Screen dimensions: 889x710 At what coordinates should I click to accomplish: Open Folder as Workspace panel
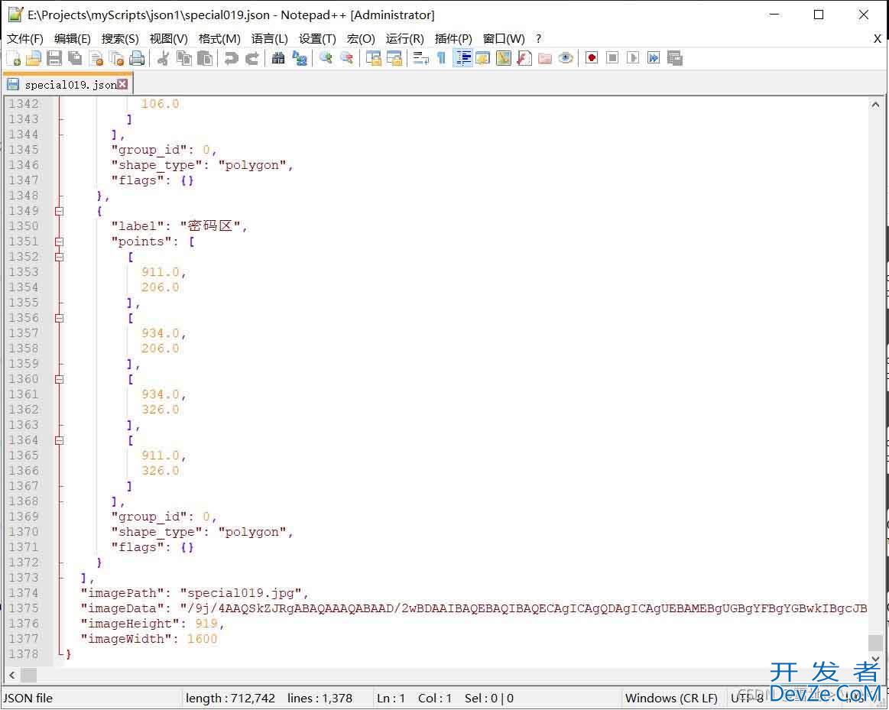click(545, 58)
